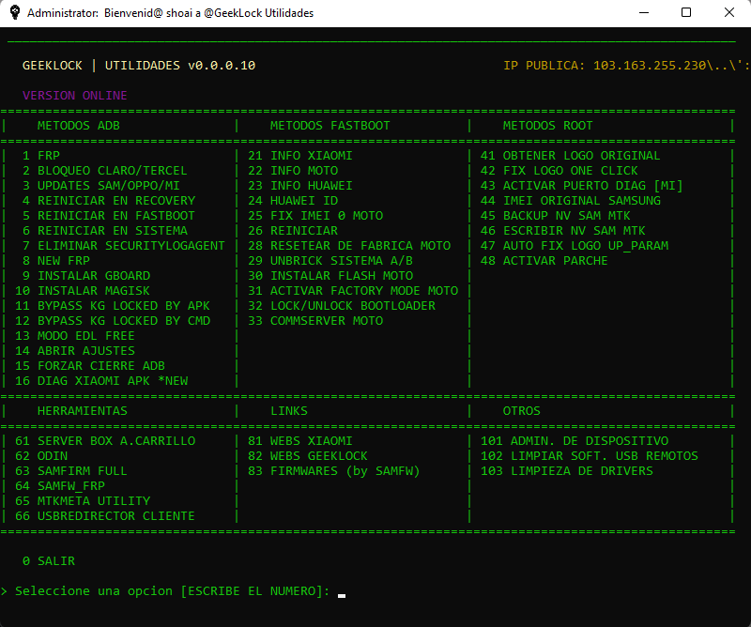The width and height of the screenshot is (751, 627).
Task: Click the GeekLock app icon in title bar
Action: (x=13, y=13)
